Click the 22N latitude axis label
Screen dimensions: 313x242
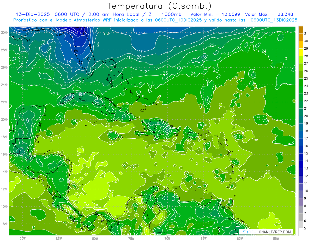4,102
